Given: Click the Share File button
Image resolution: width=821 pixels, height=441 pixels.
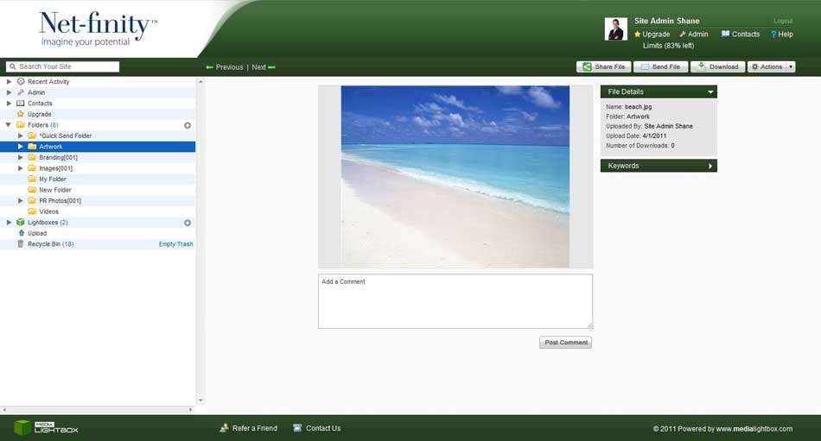Looking at the screenshot, I should click(x=603, y=67).
